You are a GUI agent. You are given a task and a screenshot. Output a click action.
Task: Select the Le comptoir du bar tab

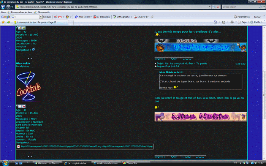41,22
